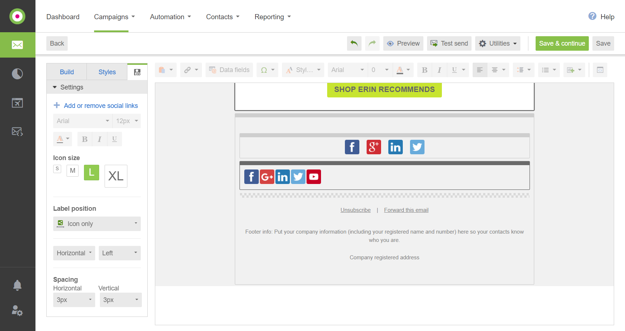This screenshot has height=331, width=625.
Task: Open the text color picker in Settings panel
Action: click(x=63, y=139)
